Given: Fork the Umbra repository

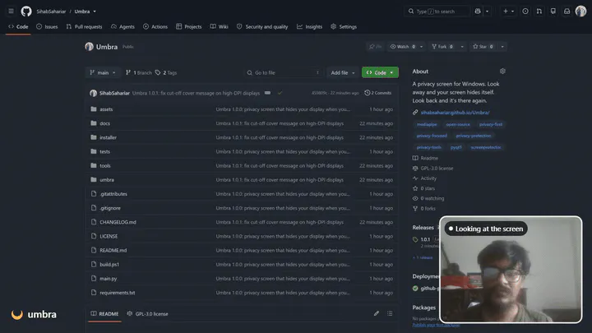Looking at the screenshot, I should pyautogui.click(x=442, y=46).
